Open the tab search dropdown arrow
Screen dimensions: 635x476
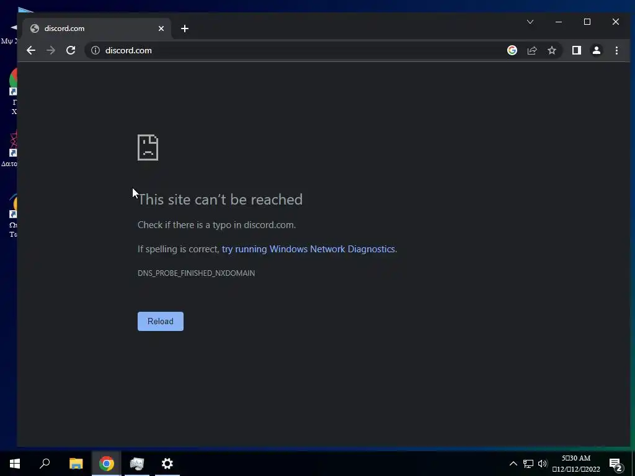point(530,22)
